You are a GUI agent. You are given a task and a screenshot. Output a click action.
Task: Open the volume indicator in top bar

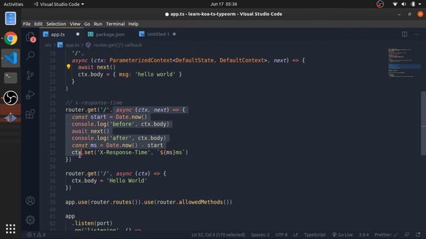404,4
